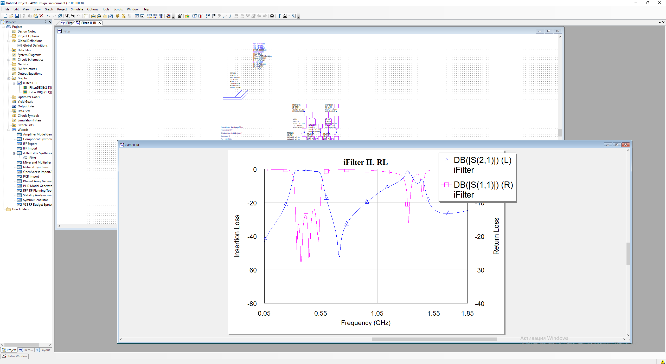Click the graph title iFilter IL RL

(366, 162)
